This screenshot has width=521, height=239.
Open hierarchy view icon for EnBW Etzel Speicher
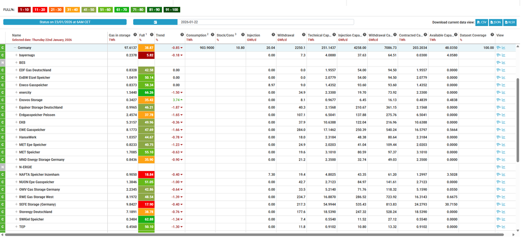click(498, 77)
